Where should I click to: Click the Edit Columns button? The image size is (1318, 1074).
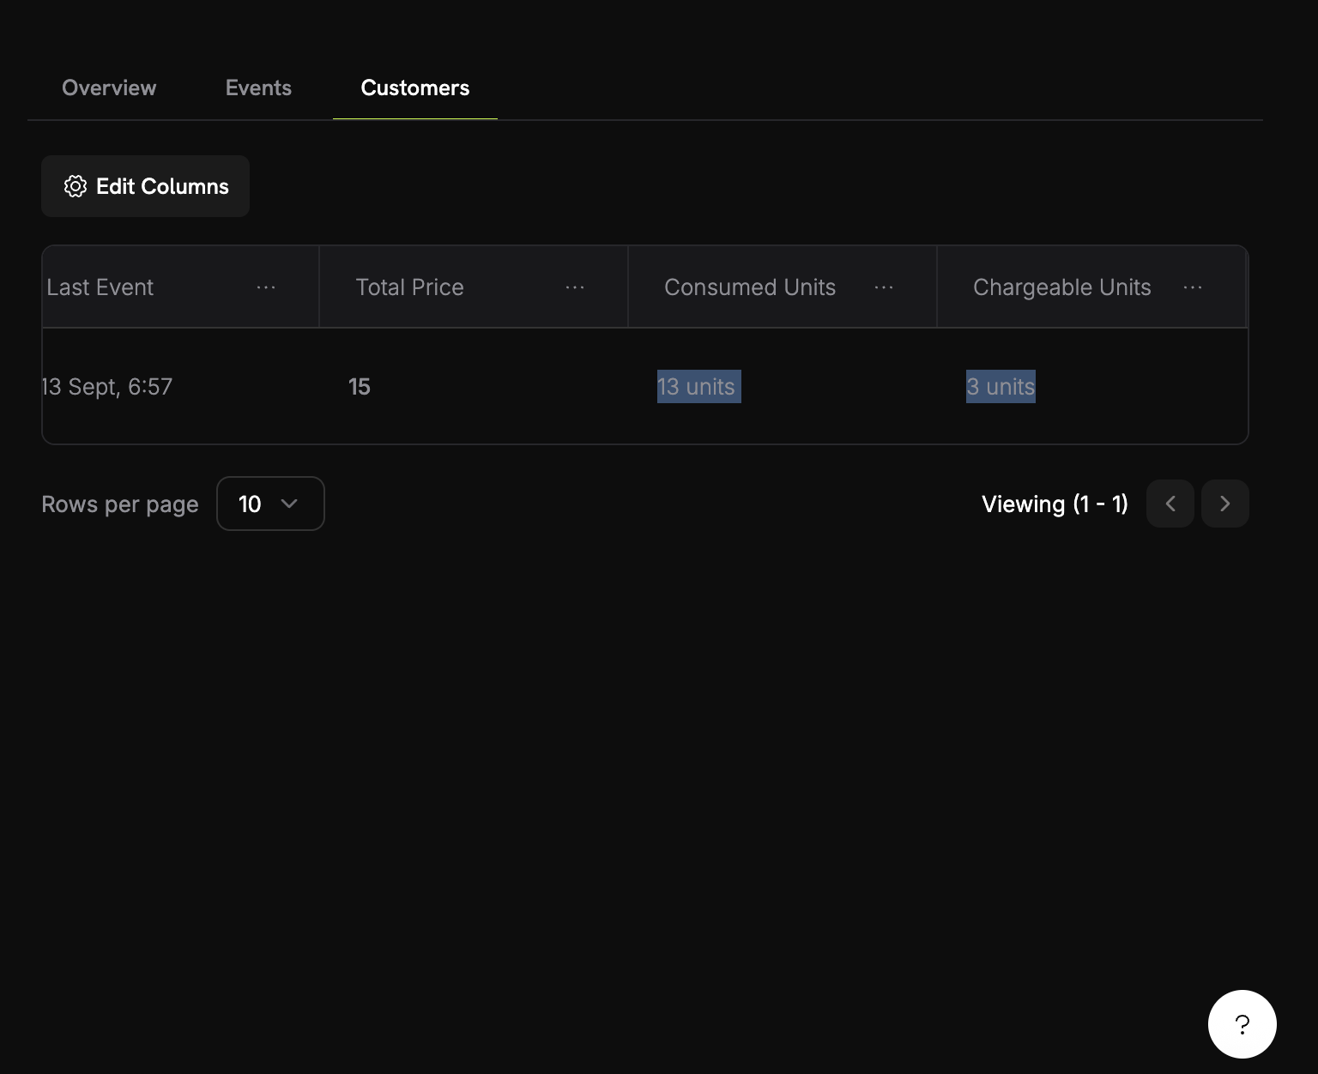click(x=145, y=186)
